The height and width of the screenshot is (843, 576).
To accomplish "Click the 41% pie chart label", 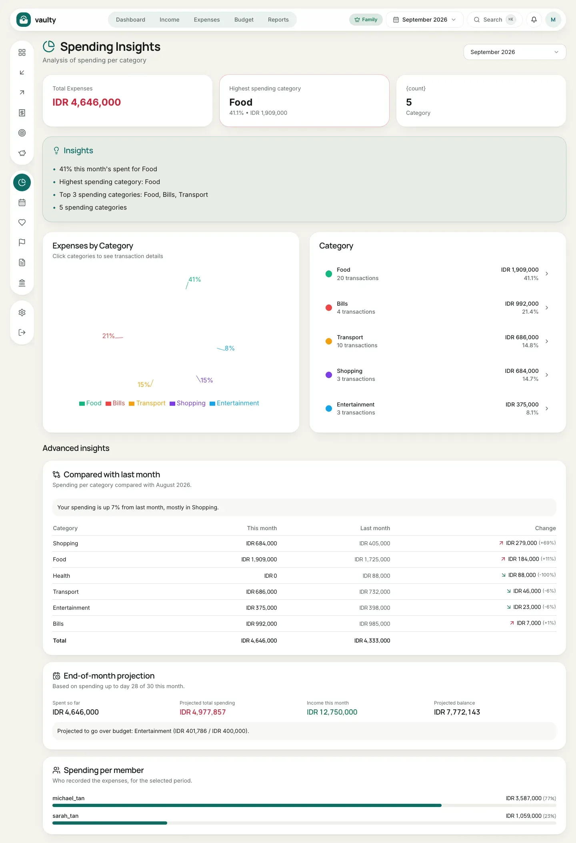I will [195, 279].
